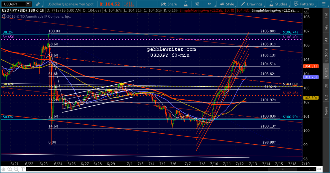Open the flask lab tools icon
The height and width of the screenshot is (173, 330).
click(186, 4)
